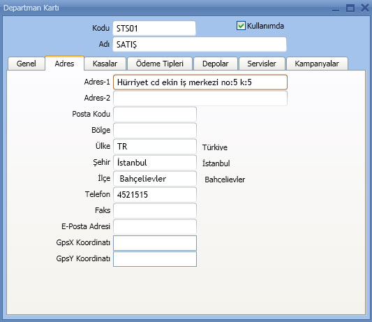Select the Bölge input box
The width and height of the screenshot is (372, 322).
(155, 131)
